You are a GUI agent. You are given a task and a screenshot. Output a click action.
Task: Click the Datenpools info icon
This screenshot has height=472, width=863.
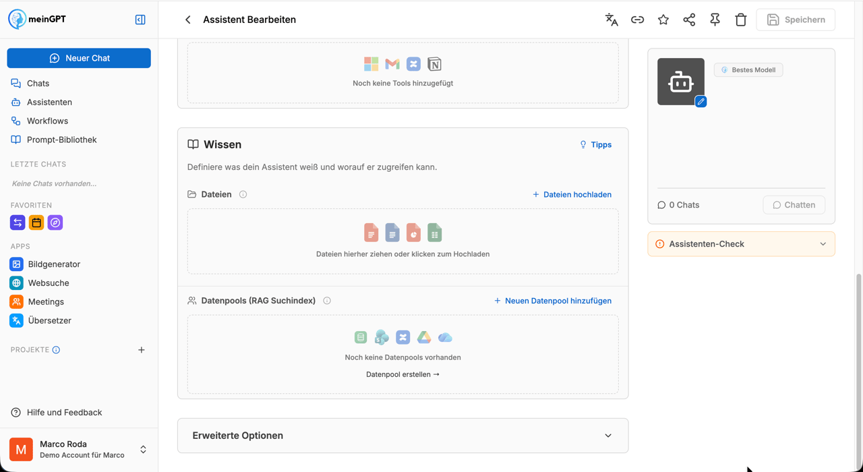[327, 301]
